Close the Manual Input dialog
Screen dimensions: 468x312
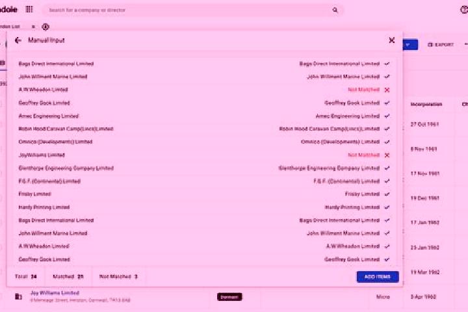[392, 40]
